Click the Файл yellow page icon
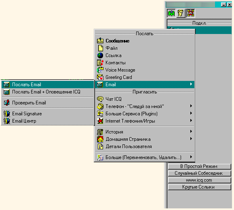Screen dimensions: 234x210 [x=100, y=48]
